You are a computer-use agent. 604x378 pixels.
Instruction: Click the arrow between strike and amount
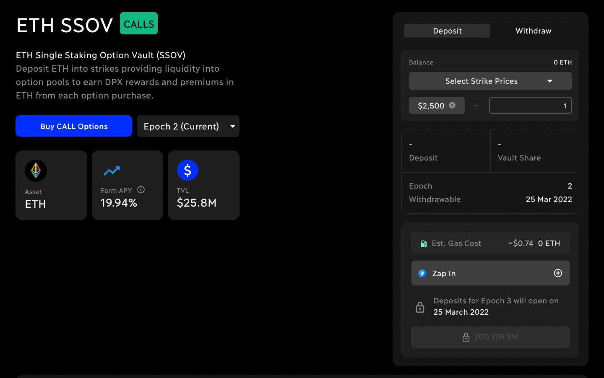tap(476, 106)
